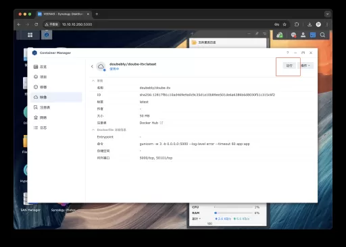
Task: Open the DSM notifications chat icon
Action: pos(293,35)
